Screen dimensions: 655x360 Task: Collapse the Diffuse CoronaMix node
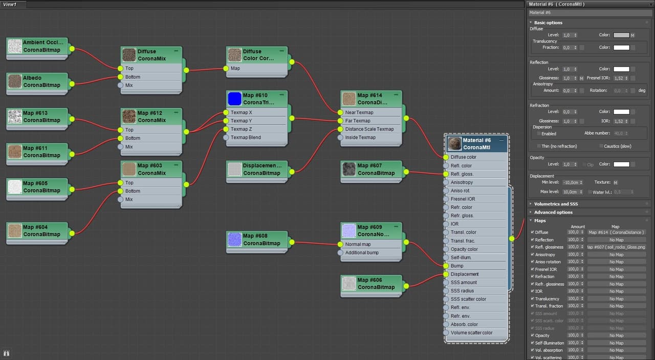pos(176,51)
